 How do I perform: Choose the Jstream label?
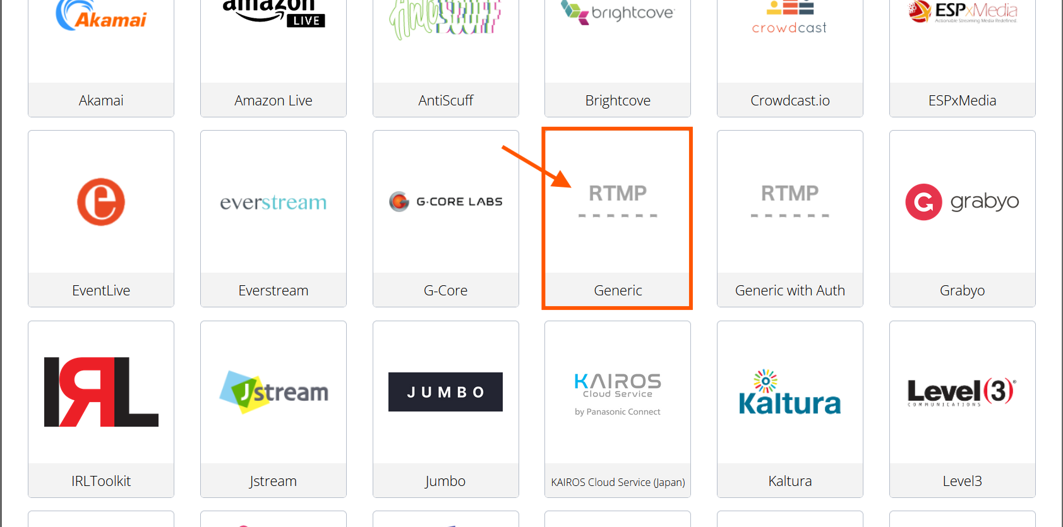(273, 481)
